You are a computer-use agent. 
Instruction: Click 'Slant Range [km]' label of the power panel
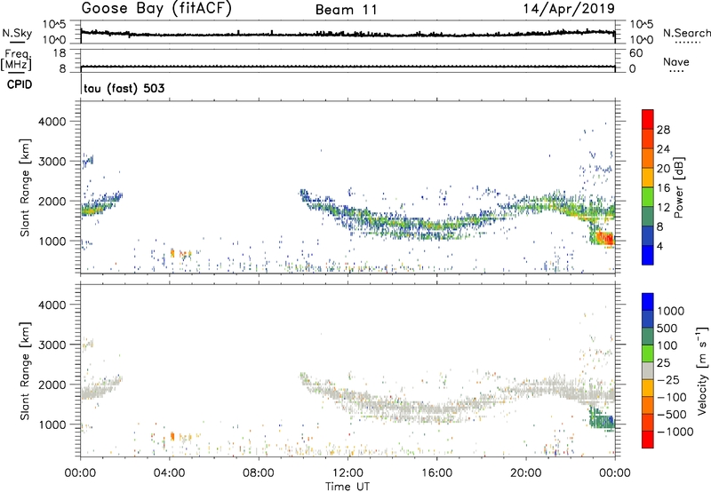point(25,187)
